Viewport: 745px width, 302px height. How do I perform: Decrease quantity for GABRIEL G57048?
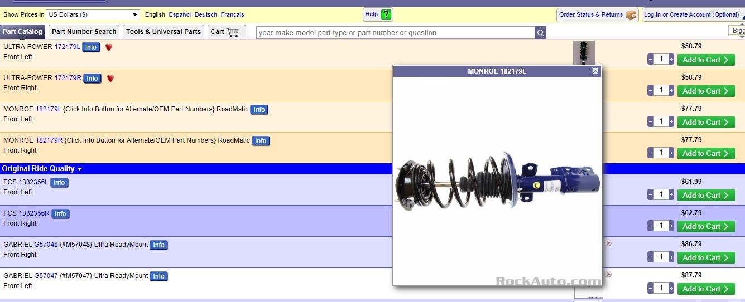tap(650, 257)
